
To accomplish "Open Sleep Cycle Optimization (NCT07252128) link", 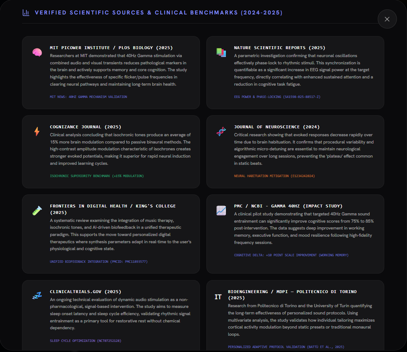I will coord(86,341).
